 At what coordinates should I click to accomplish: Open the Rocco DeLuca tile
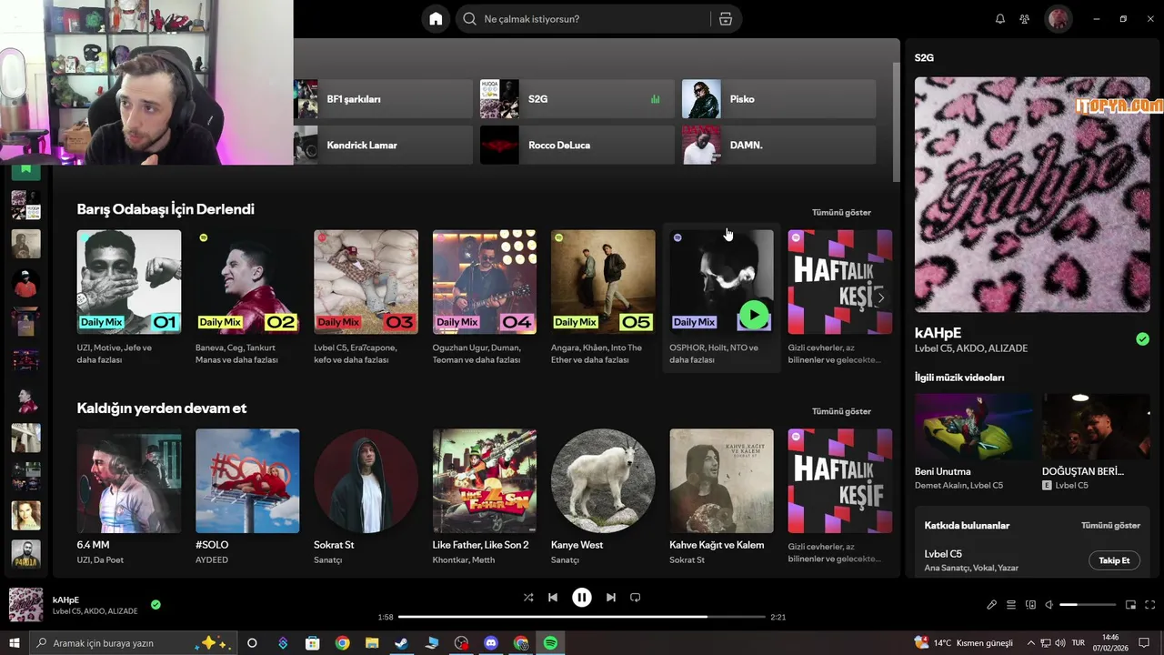pos(577,145)
